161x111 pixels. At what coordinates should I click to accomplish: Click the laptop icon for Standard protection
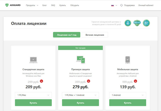pos(33,60)
